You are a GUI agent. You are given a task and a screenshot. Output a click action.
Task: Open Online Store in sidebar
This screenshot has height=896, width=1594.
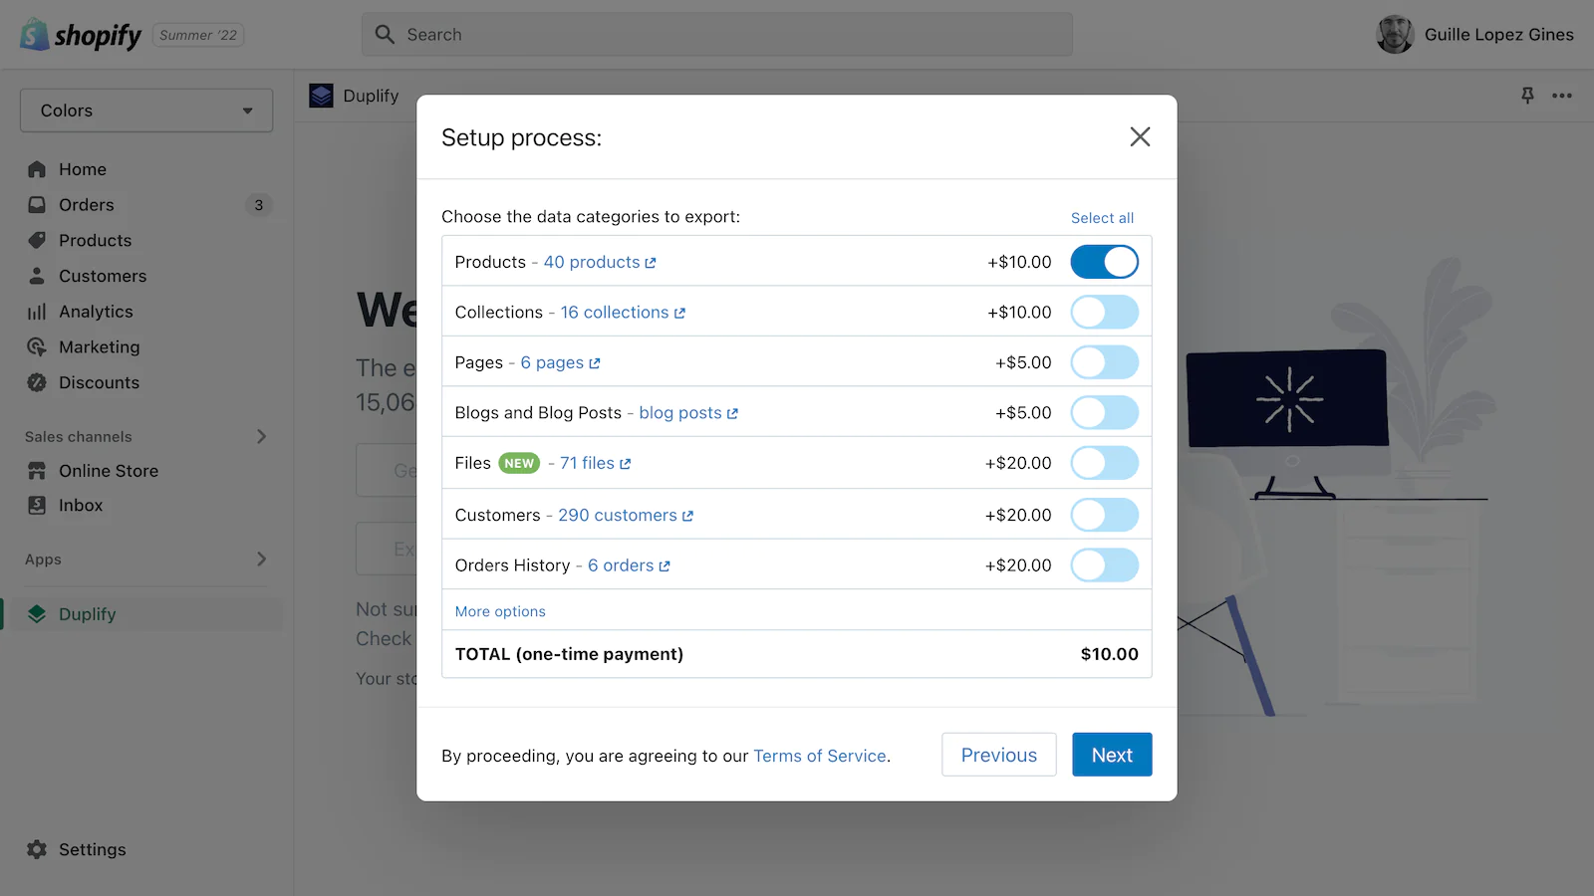109,471
